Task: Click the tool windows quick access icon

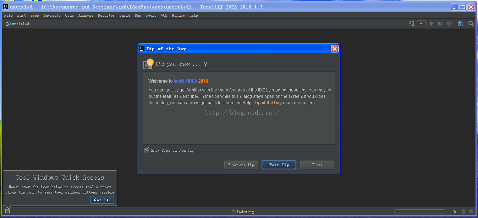Action: coord(8,211)
